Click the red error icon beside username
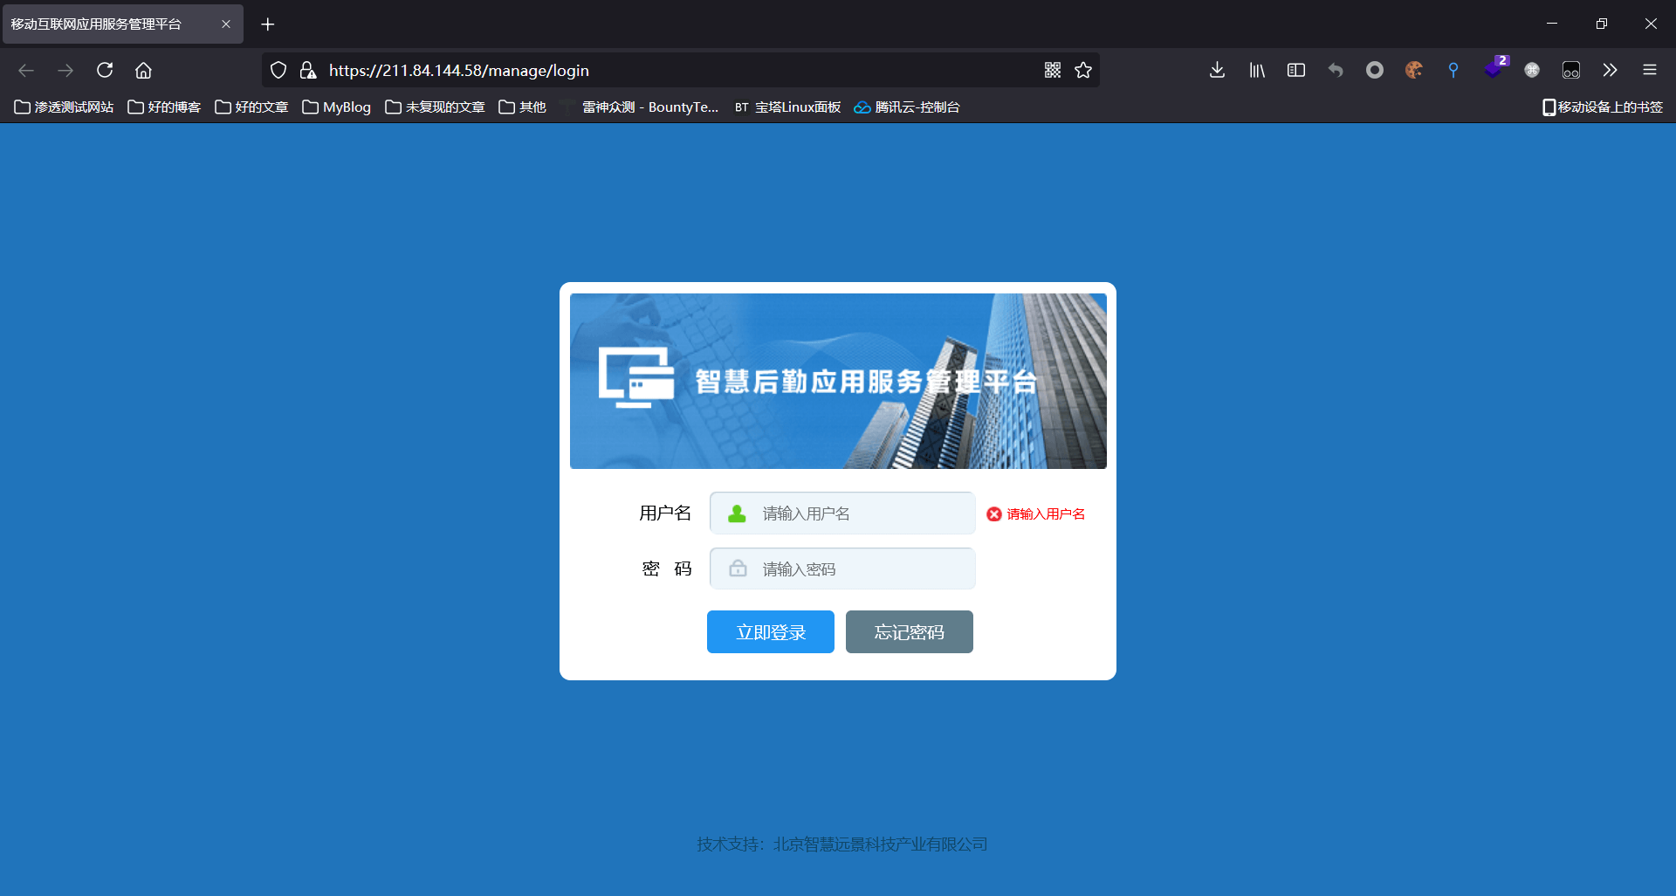This screenshot has width=1676, height=896. (x=993, y=514)
